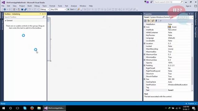Open the Build menu

pos(30,6)
